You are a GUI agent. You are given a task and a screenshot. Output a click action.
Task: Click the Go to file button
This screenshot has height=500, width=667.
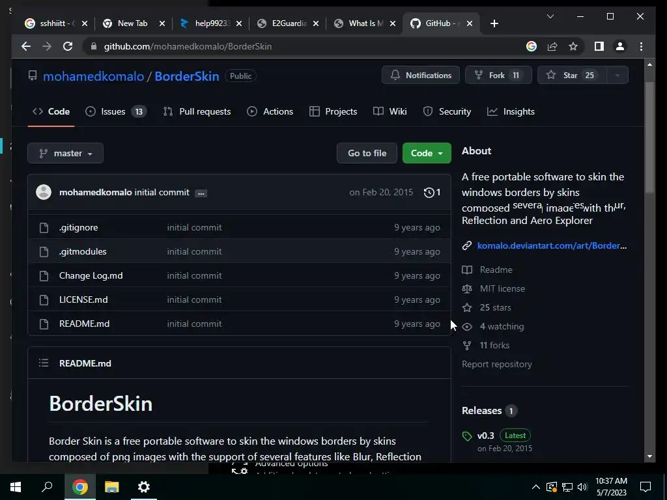point(367,153)
